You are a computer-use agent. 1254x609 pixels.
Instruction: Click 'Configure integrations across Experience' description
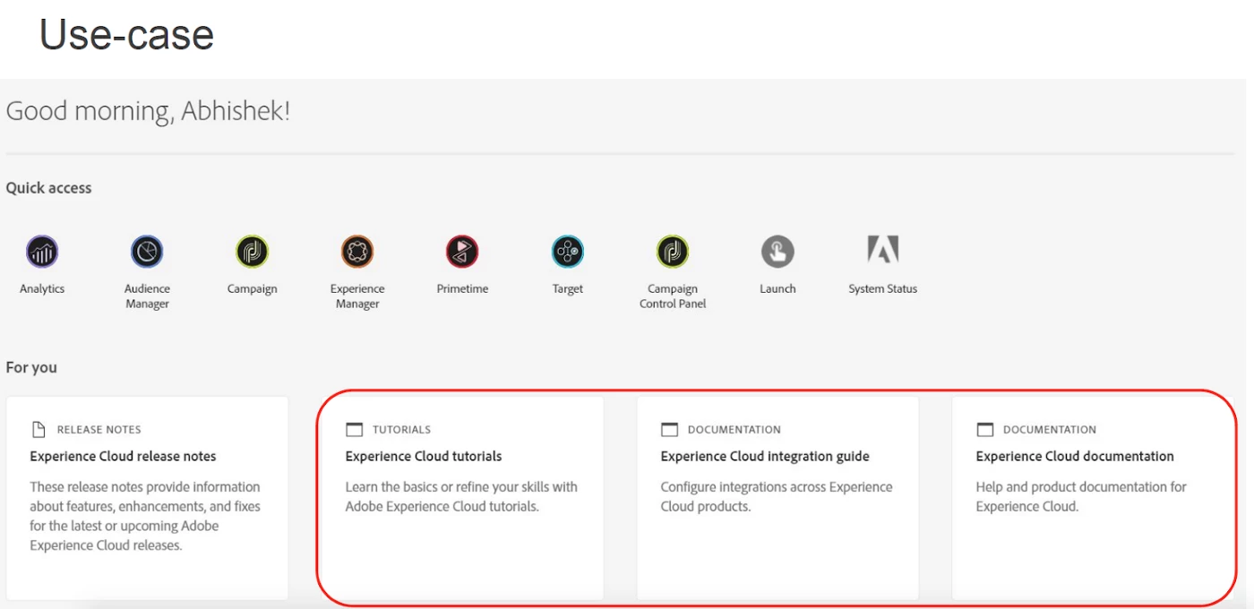[x=777, y=496]
